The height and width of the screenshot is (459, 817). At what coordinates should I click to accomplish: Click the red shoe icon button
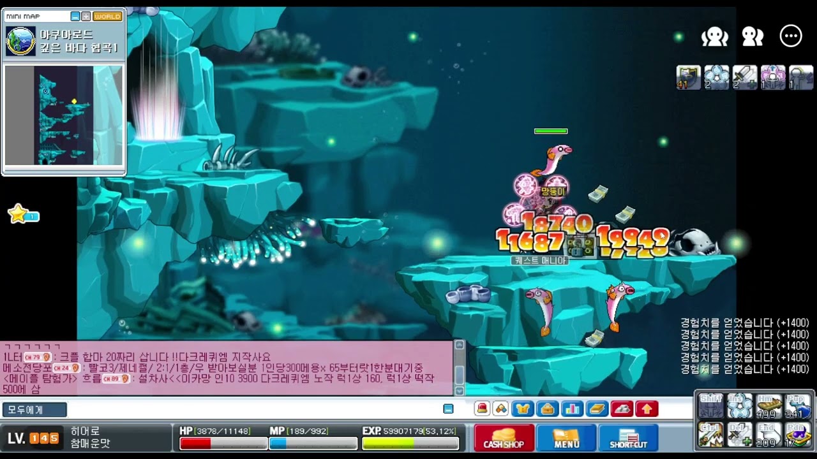pos(622,409)
